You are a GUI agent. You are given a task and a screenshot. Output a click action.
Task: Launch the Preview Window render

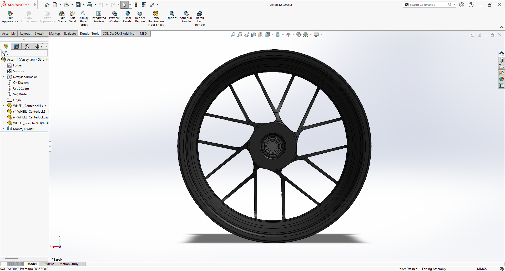tap(114, 17)
